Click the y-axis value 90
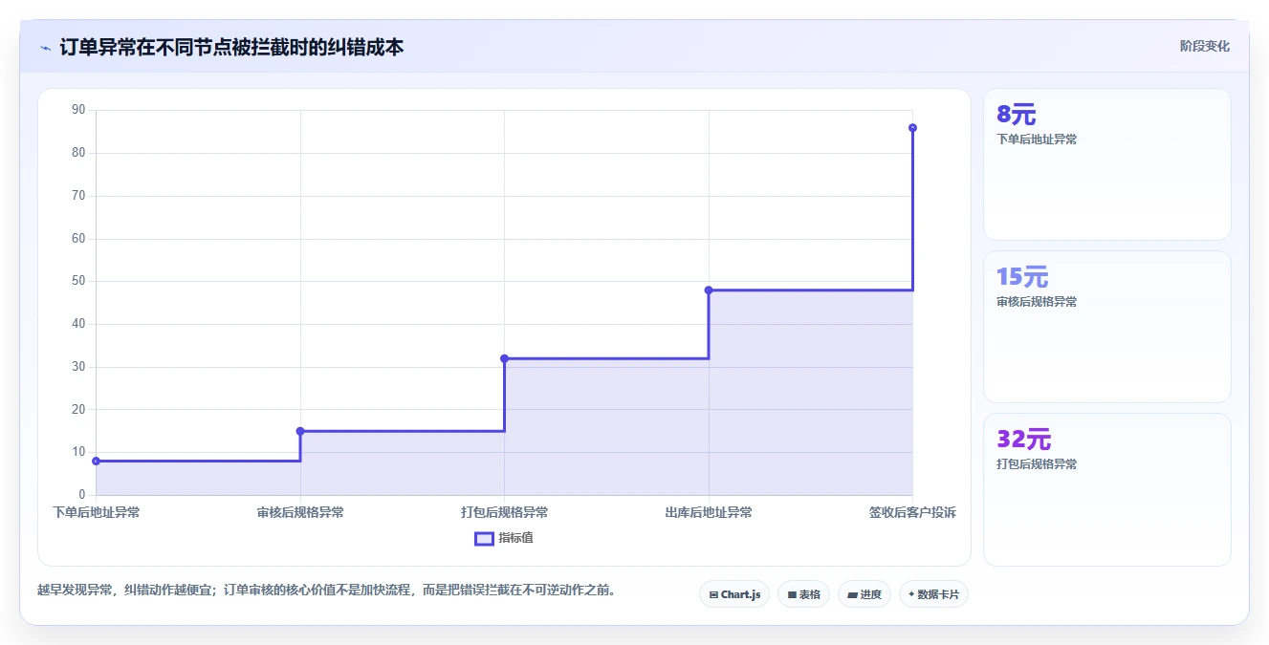This screenshot has width=1269, height=645. pos(78,110)
